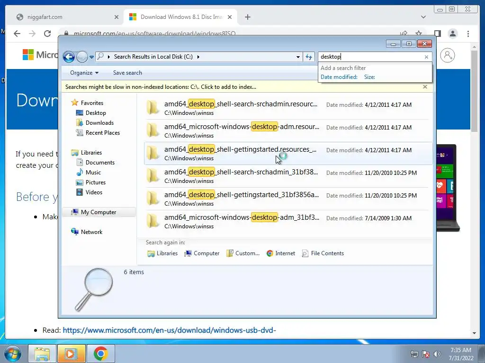Refresh search results with double-arrow icon
The width and height of the screenshot is (485, 363).
[x=309, y=57]
